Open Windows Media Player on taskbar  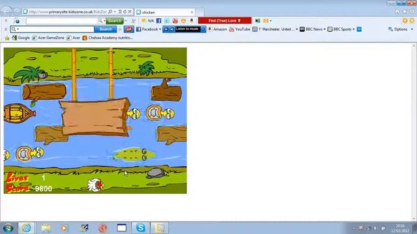65,228
